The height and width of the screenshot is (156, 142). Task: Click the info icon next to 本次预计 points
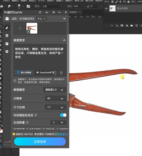point(56,134)
